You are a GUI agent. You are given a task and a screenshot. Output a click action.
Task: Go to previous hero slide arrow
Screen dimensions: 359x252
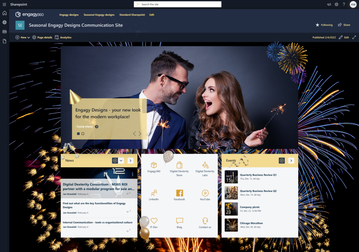[134, 134]
